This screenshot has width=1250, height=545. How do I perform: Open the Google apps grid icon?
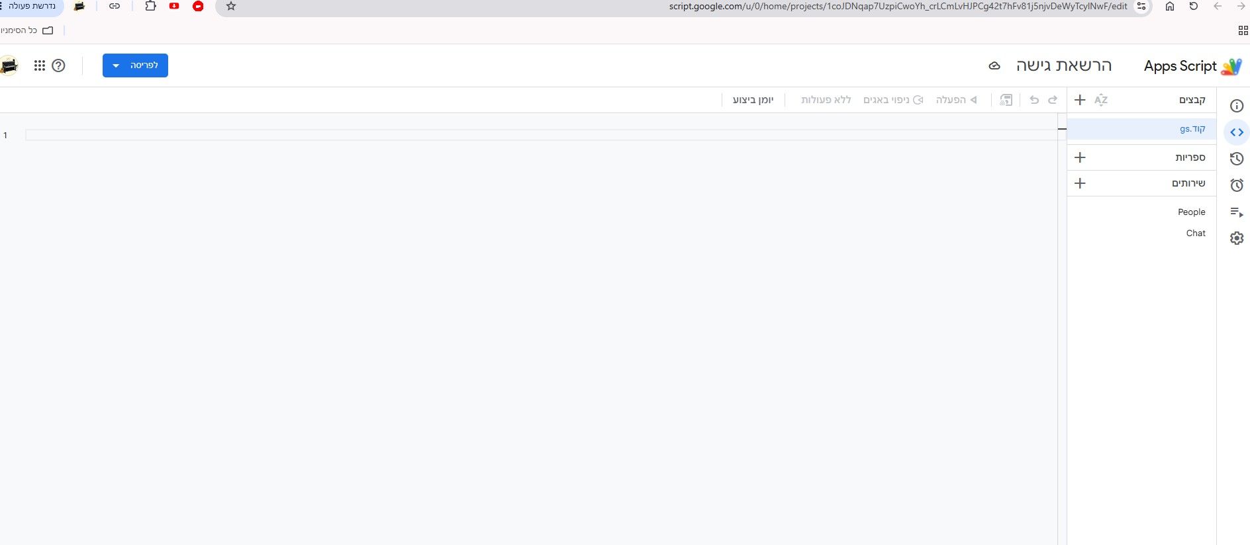click(40, 65)
